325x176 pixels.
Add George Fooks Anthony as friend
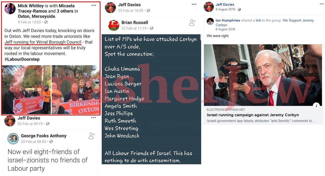92,136
